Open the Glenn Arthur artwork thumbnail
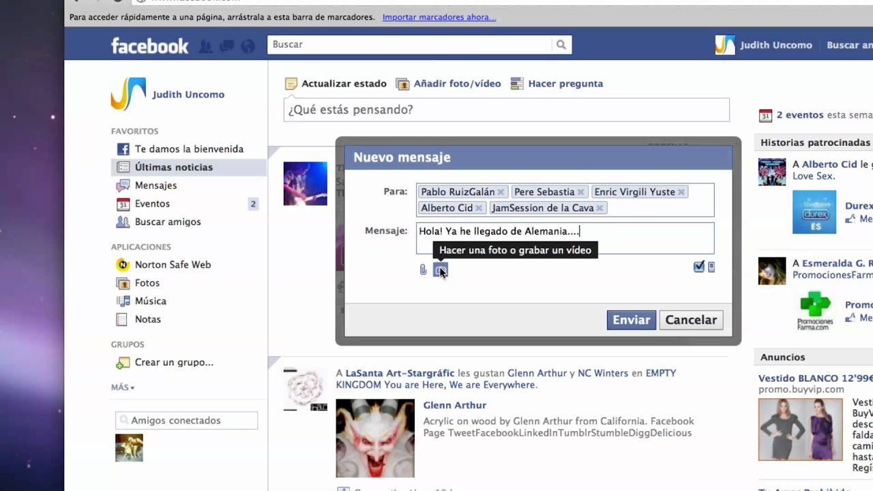The image size is (873, 491). point(375,438)
